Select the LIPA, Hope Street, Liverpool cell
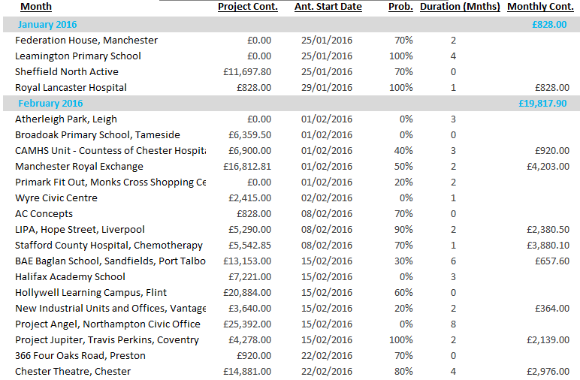 pyautogui.click(x=80, y=230)
